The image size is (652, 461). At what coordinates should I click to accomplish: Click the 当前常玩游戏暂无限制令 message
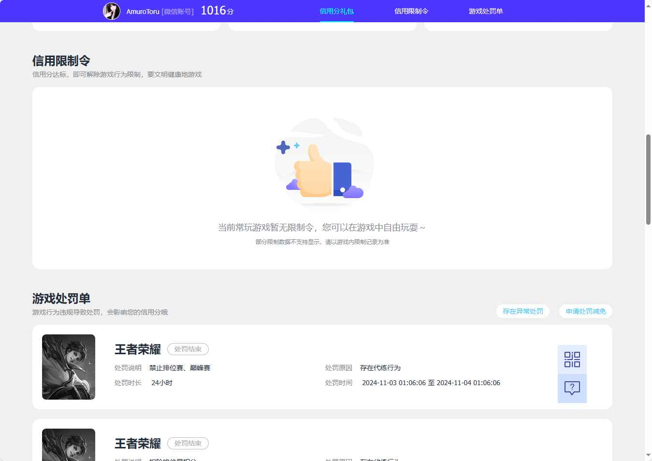pyautogui.click(x=321, y=228)
